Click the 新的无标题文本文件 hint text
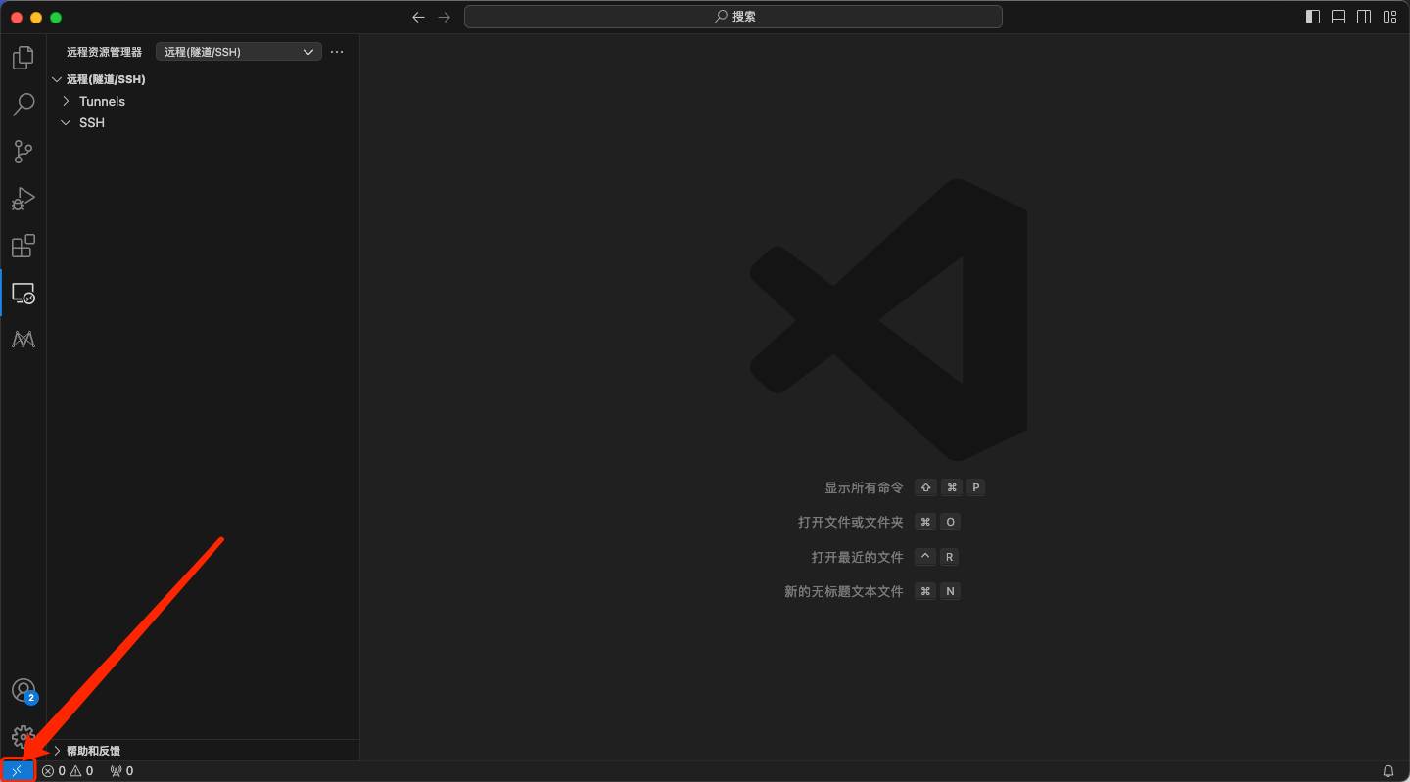 [844, 591]
